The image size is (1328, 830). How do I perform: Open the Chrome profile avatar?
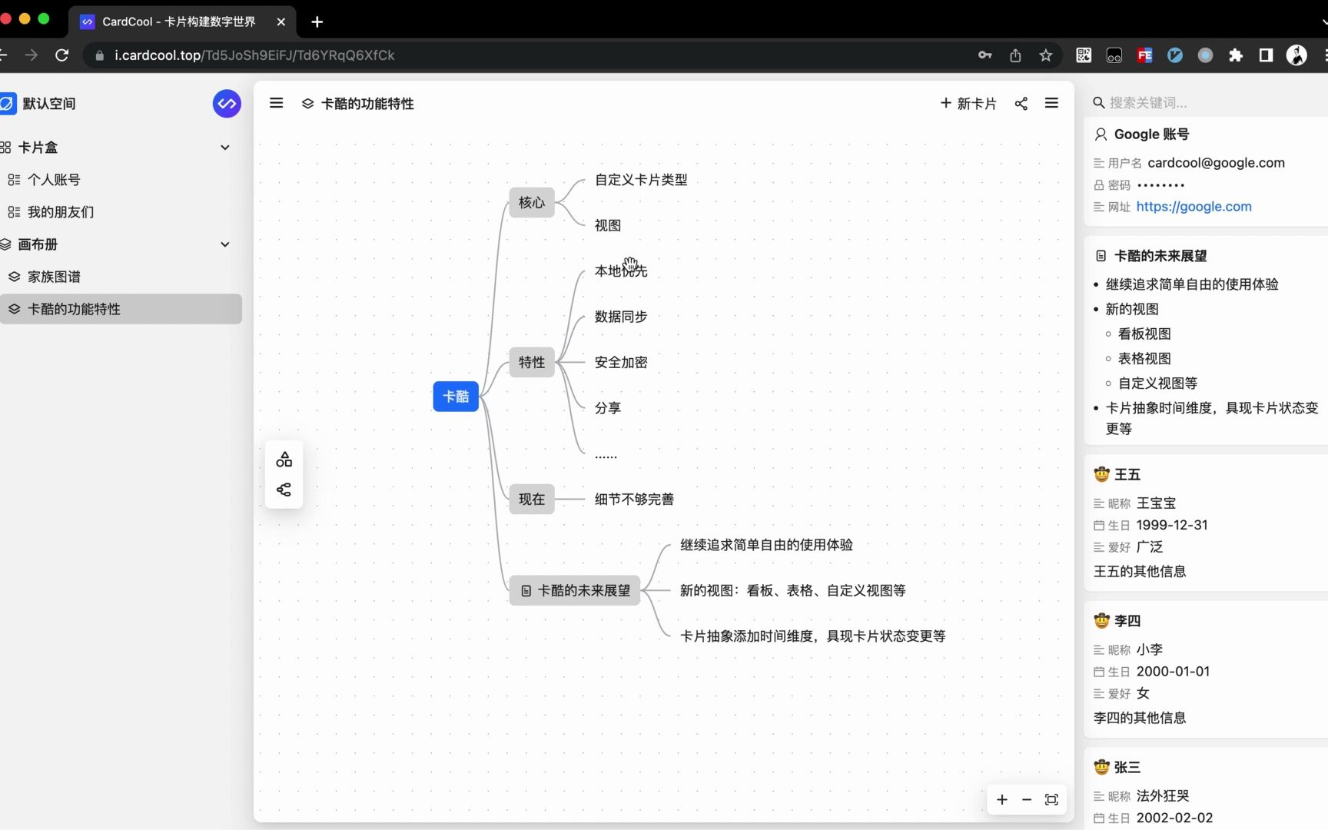(1297, 55)
